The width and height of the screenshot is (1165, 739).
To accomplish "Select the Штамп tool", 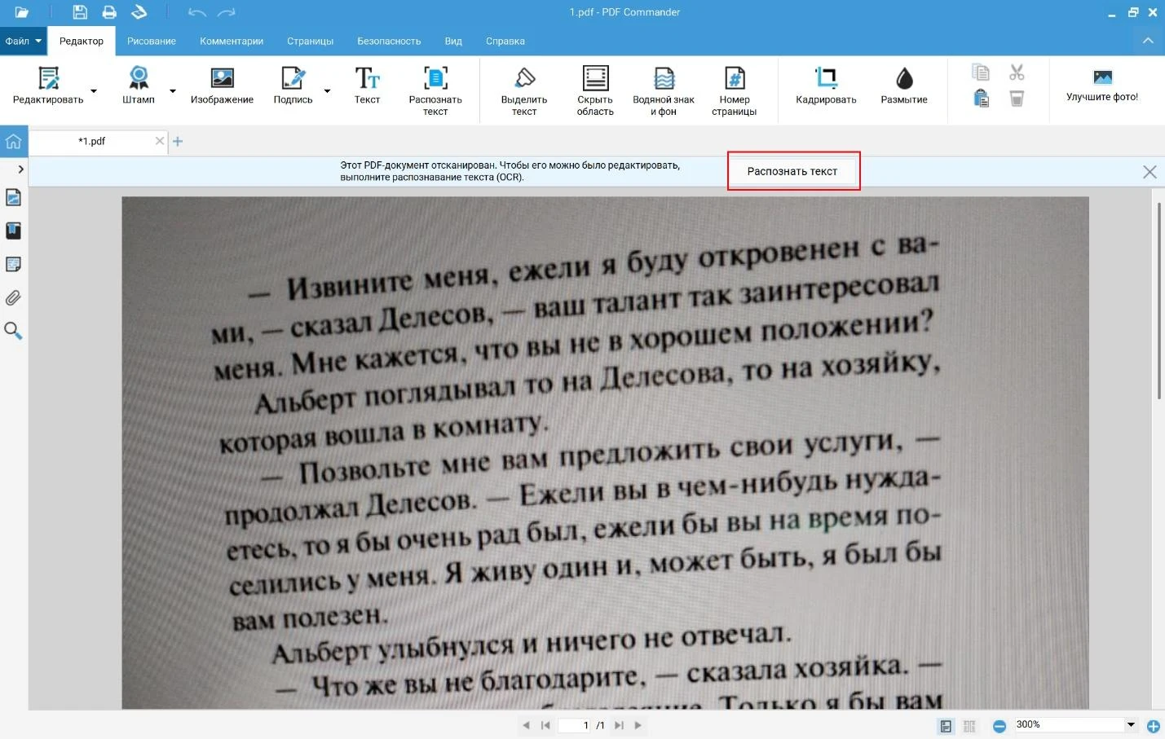I will [139, 86].
